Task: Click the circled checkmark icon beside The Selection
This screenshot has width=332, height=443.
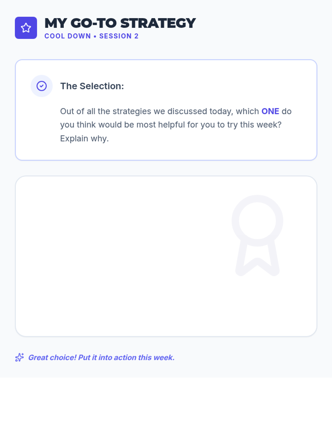Action: (41, 86)
